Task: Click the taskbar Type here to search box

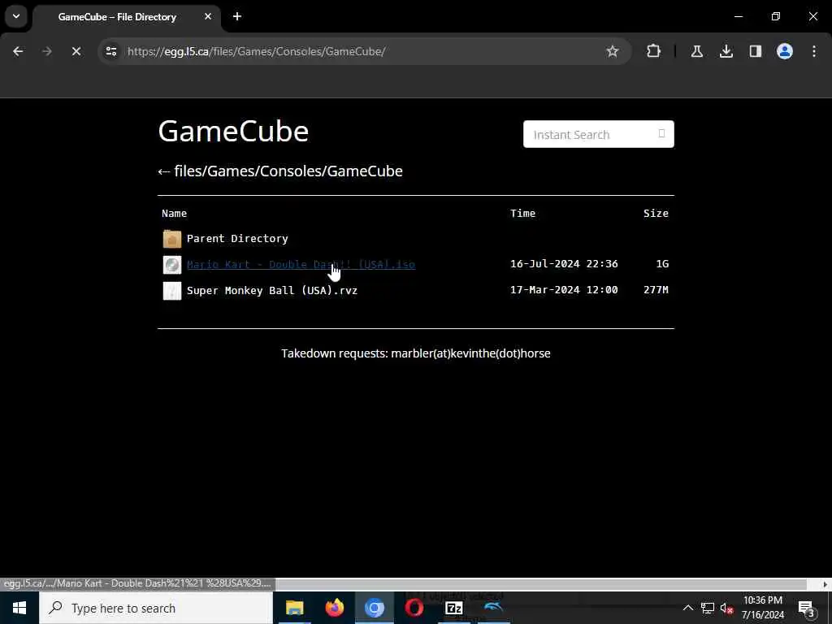Action: 155,608
